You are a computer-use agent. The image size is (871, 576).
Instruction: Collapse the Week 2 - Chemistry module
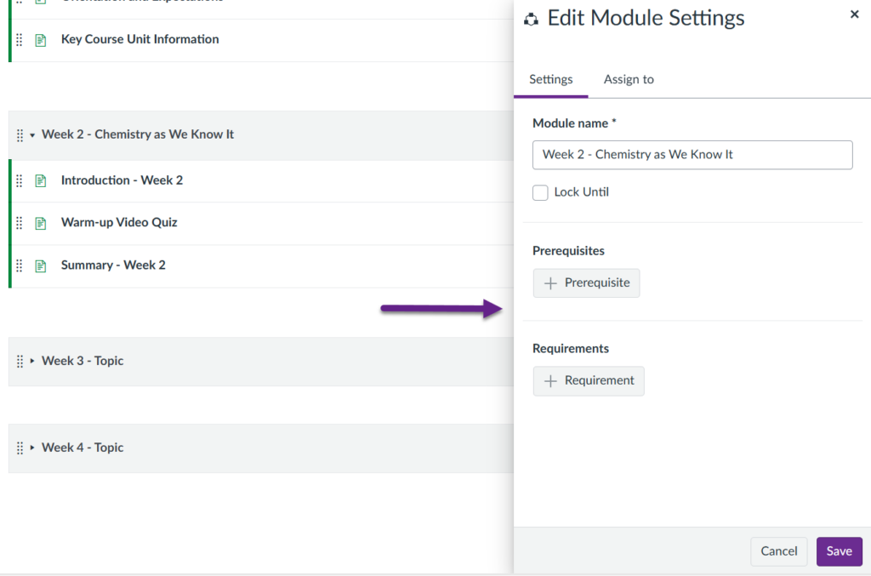[x=32, y=134]
